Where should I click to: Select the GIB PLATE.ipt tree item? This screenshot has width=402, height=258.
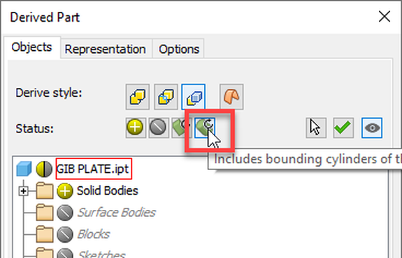click(94, 169)
